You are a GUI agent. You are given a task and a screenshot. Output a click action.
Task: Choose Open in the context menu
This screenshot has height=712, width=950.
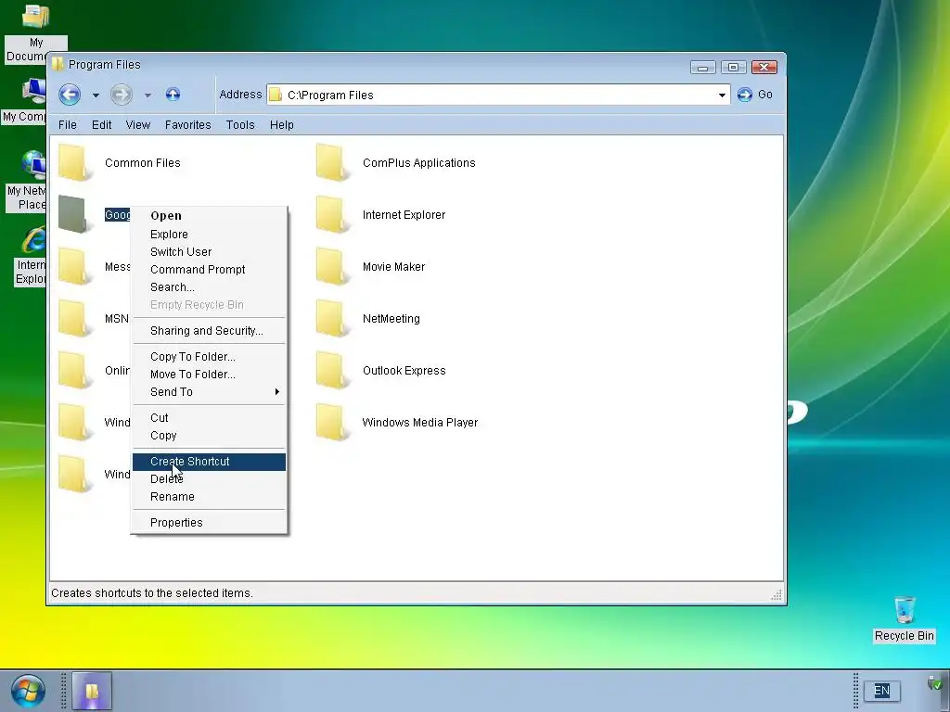(209, 215)
